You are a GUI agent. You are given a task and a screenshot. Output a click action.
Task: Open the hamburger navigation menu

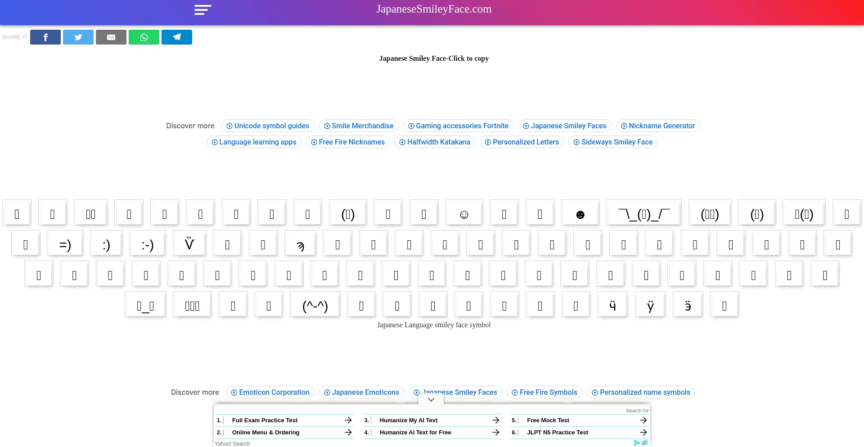click(202, 10)
